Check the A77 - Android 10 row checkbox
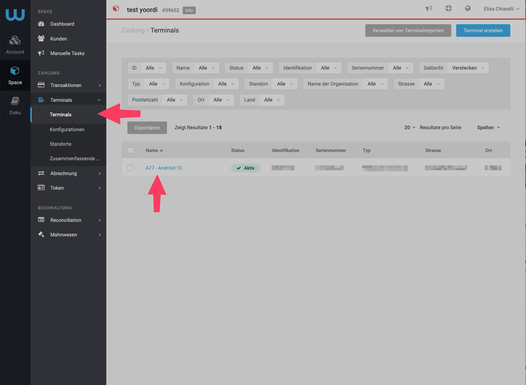 [131, 168]
